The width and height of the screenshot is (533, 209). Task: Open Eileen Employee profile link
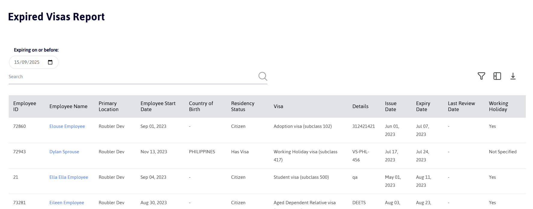pos(67,203)
